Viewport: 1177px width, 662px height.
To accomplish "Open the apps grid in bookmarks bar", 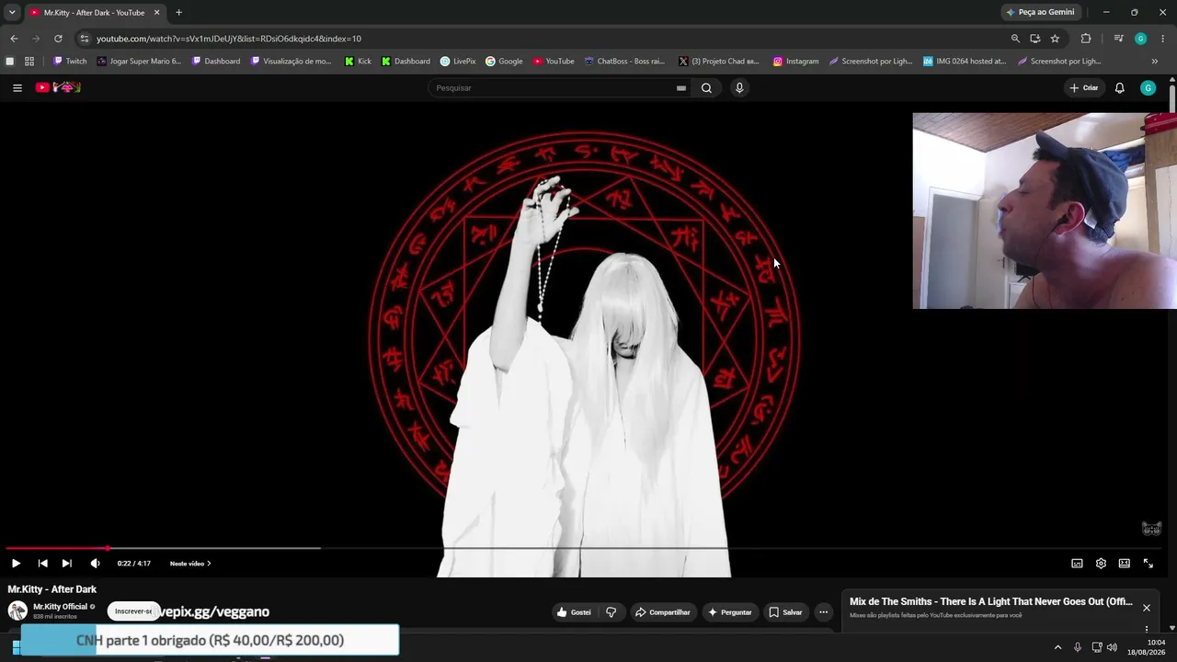I will click(29, 62).
